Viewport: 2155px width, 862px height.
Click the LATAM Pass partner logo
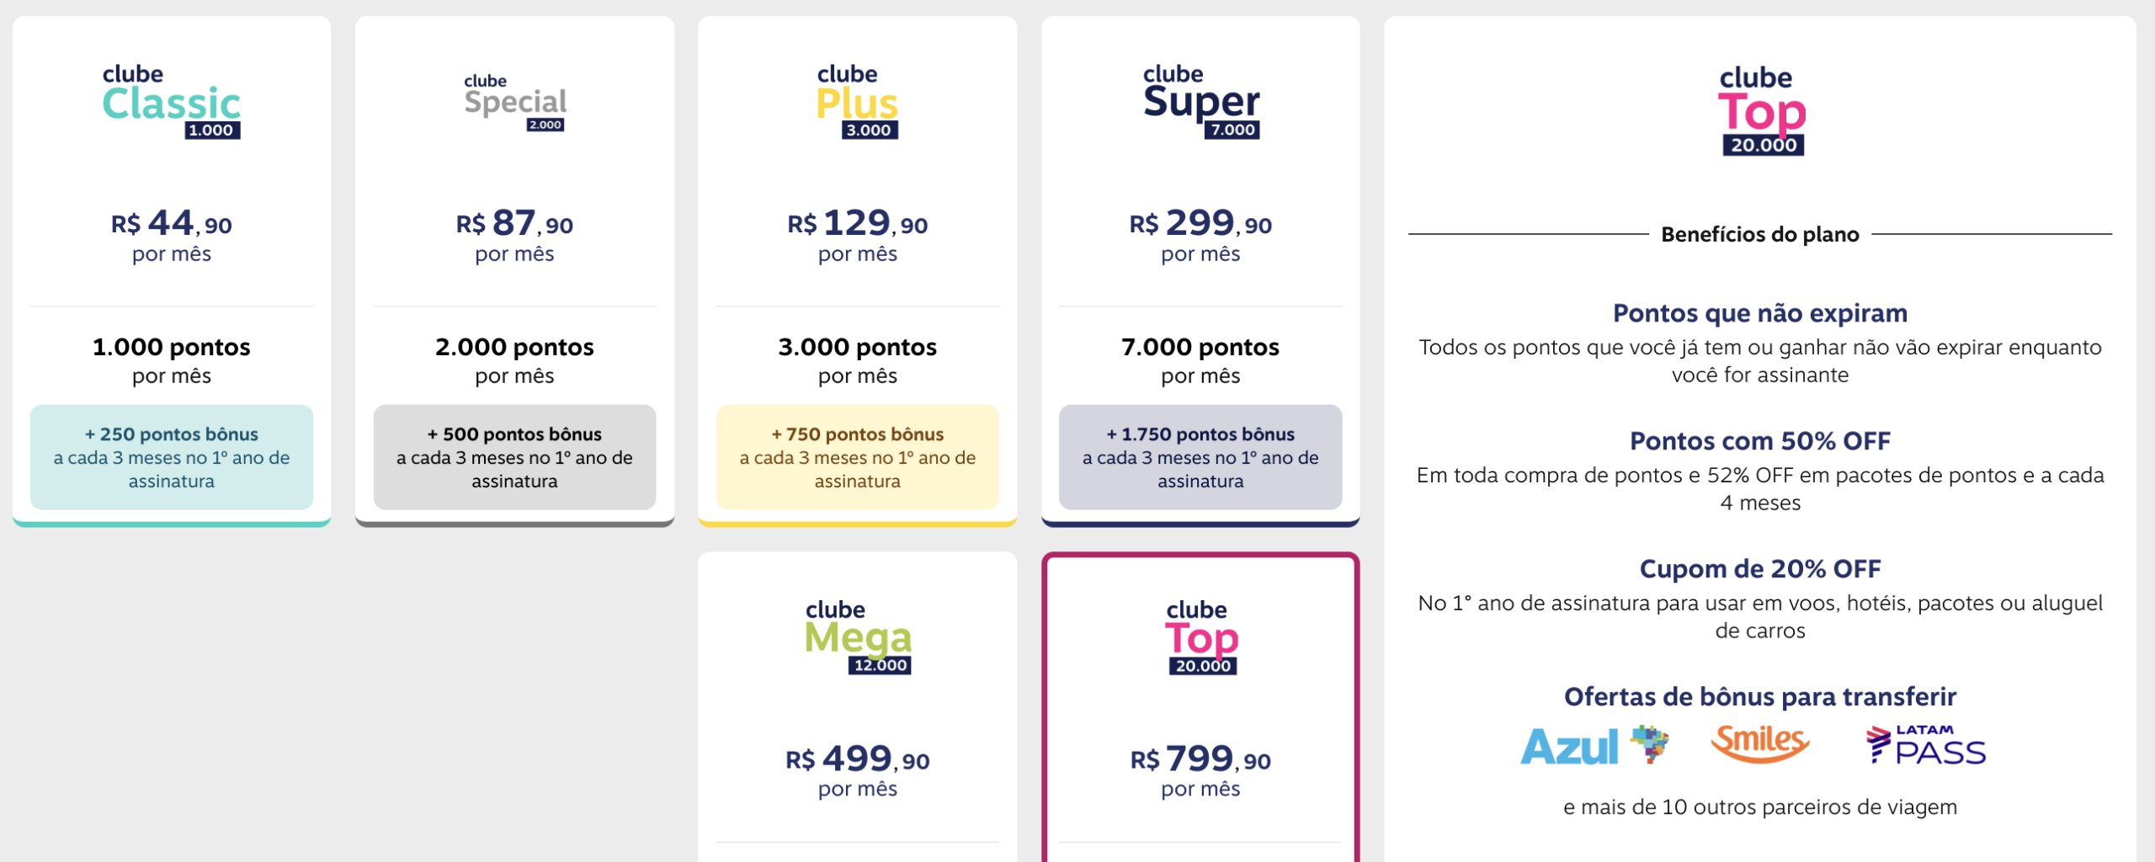[1926, 745]
